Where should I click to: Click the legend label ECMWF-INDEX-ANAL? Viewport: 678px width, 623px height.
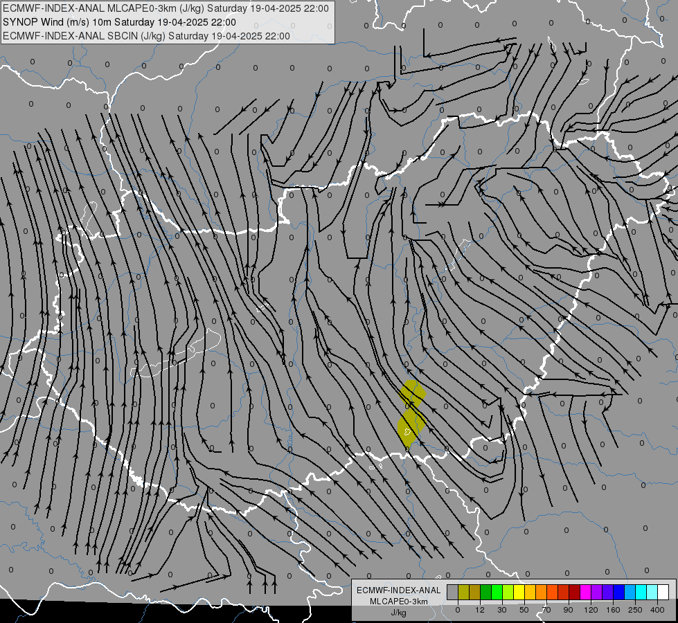pos(398,590)
